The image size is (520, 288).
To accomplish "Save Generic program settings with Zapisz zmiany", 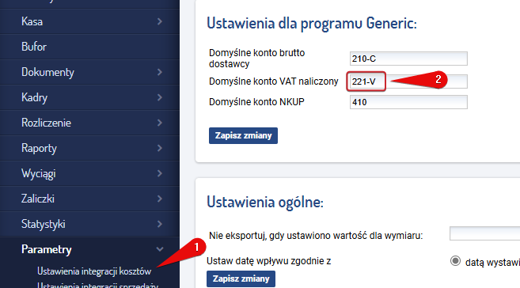I will pos(243,135).
